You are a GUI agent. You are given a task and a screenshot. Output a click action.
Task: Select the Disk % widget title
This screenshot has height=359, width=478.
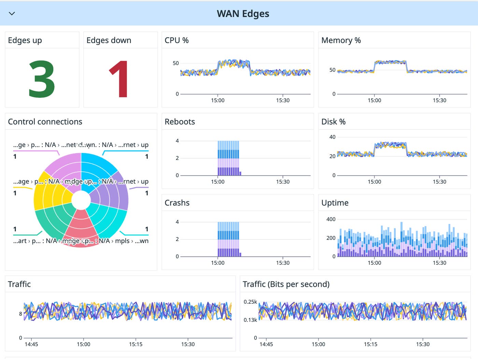click(333, 122)
